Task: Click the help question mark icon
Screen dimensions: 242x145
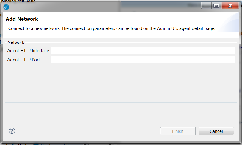Action: [x=12, y=131]
